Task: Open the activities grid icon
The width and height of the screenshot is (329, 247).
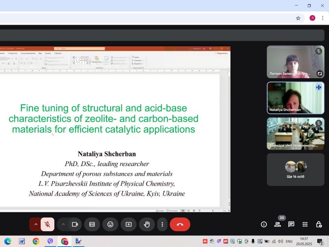Action: click(x=305, y=224)
